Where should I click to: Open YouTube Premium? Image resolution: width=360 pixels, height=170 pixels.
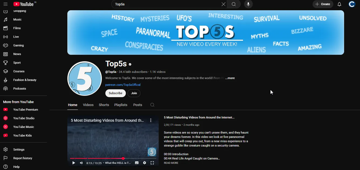[x=23, y=110]
